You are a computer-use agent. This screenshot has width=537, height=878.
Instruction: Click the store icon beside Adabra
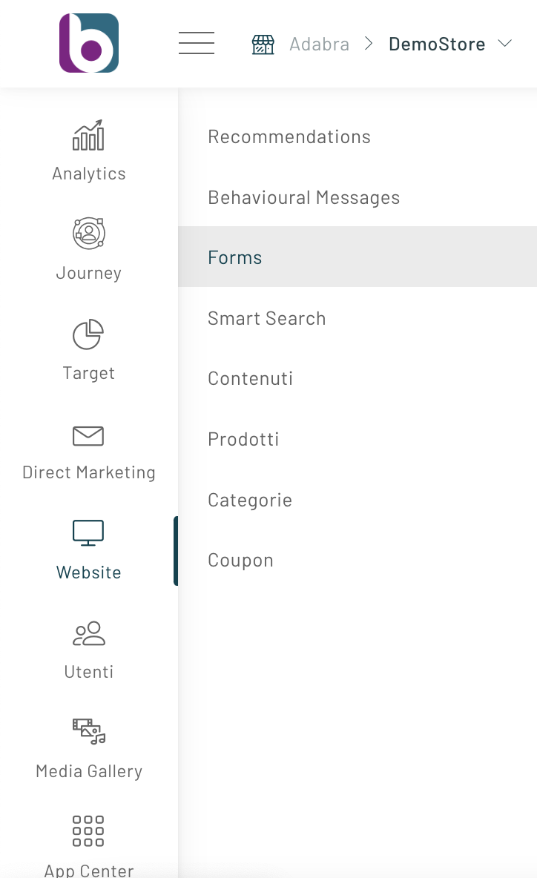coord(263,44)
